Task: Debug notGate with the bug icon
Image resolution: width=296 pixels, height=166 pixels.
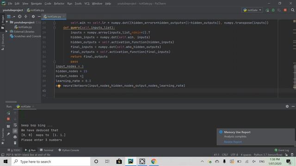Action: tap(273, 10)
